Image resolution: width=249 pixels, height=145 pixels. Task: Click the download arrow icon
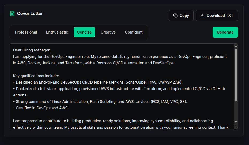[x=202, y=16]
